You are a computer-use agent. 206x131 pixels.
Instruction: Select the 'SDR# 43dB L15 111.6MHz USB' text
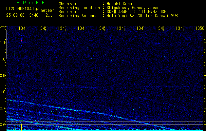137,12
